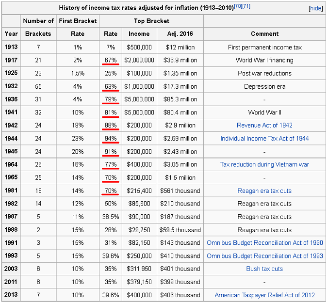Click the 77% top rate cell

click(111, 164)
